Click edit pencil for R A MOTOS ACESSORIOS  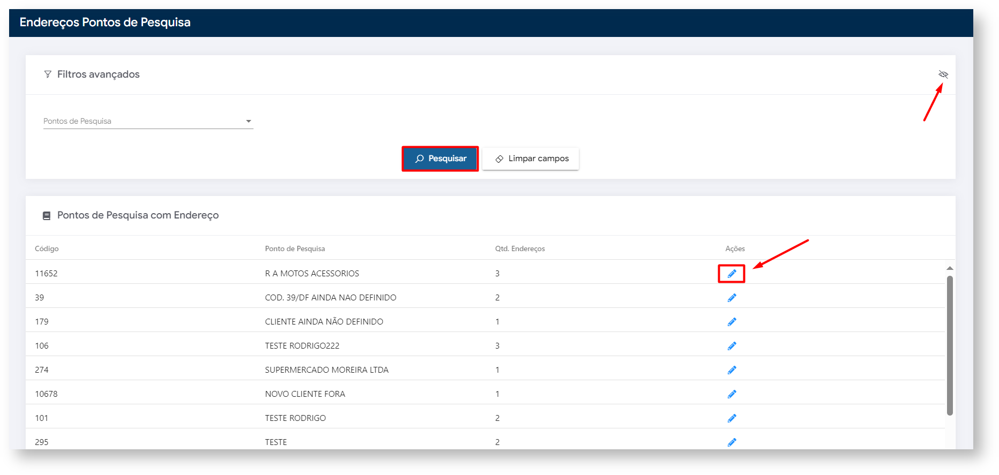click(x=732, y=274)
